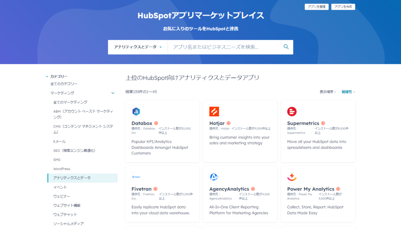401x229 pixels.
Task: Focus the app name search field
Action: click(225, 47)
